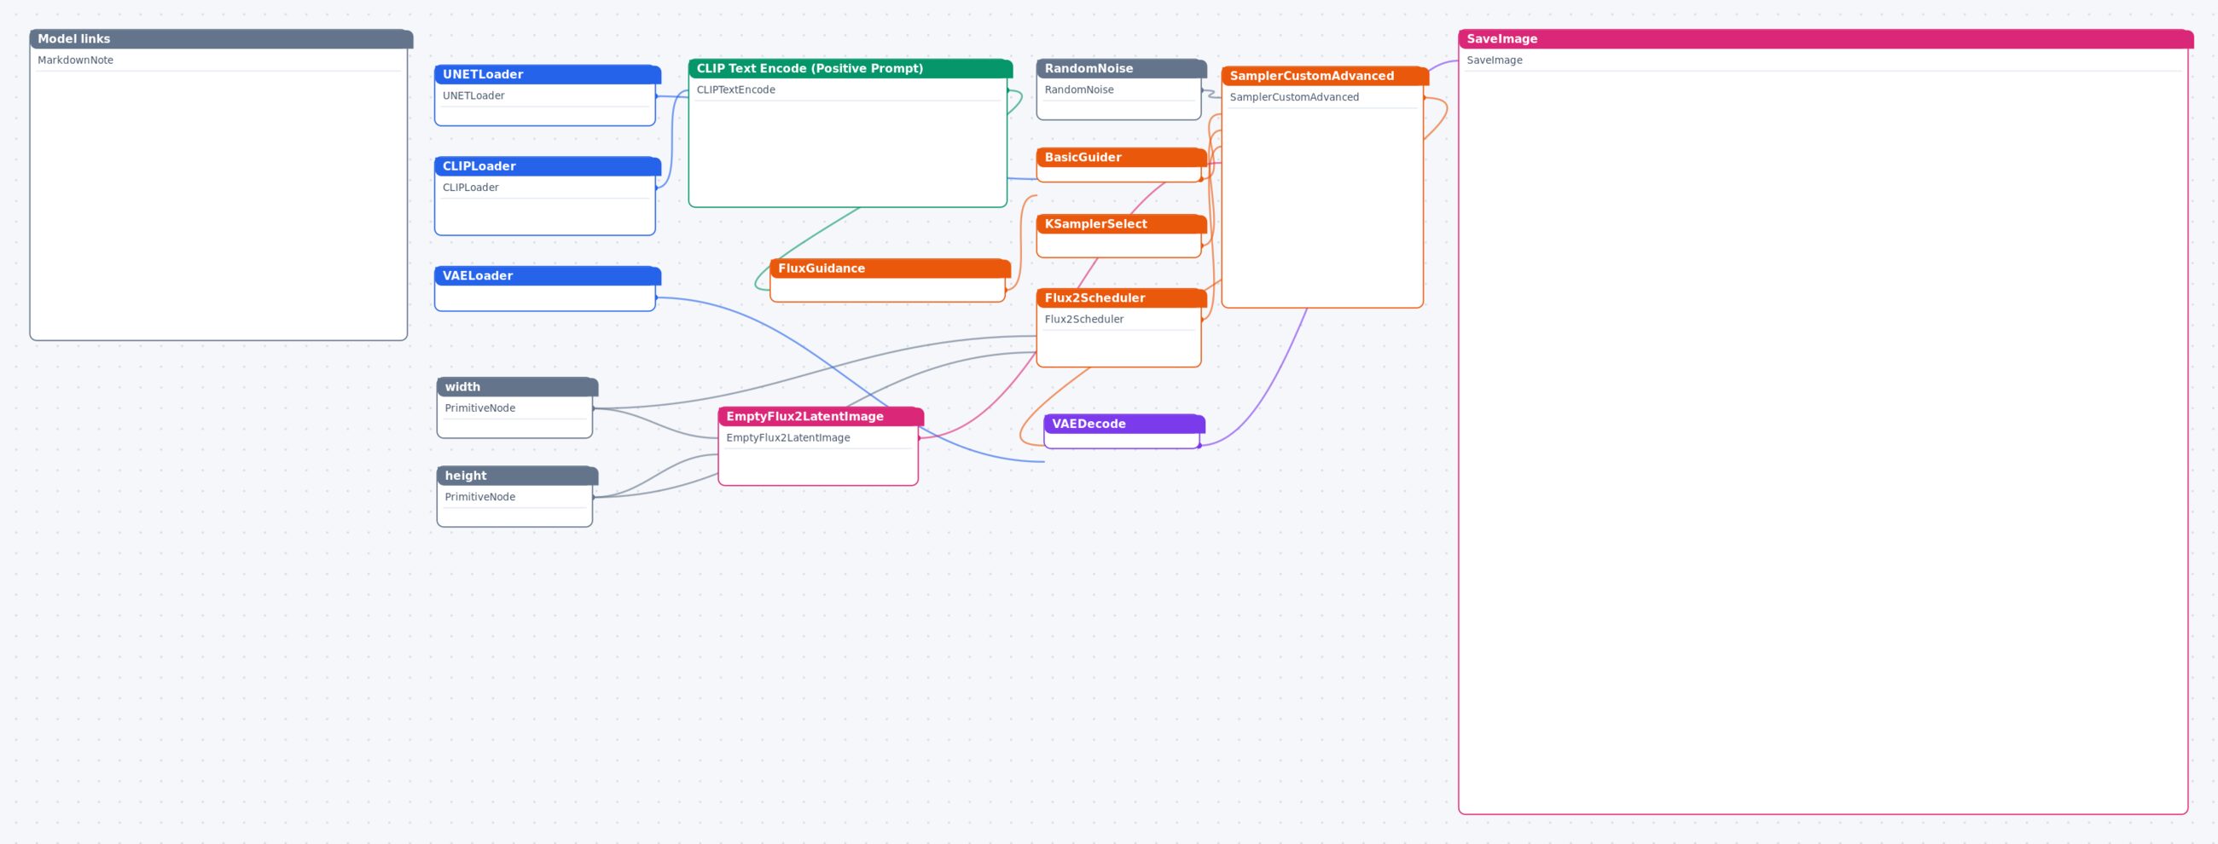The image size is (2218, 844).
Task: Select the orange SamplerCustomAdvanced node header
Action: 1325,76
